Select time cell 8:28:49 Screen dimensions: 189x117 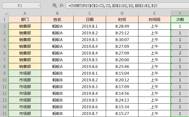[x=122, y=26]
